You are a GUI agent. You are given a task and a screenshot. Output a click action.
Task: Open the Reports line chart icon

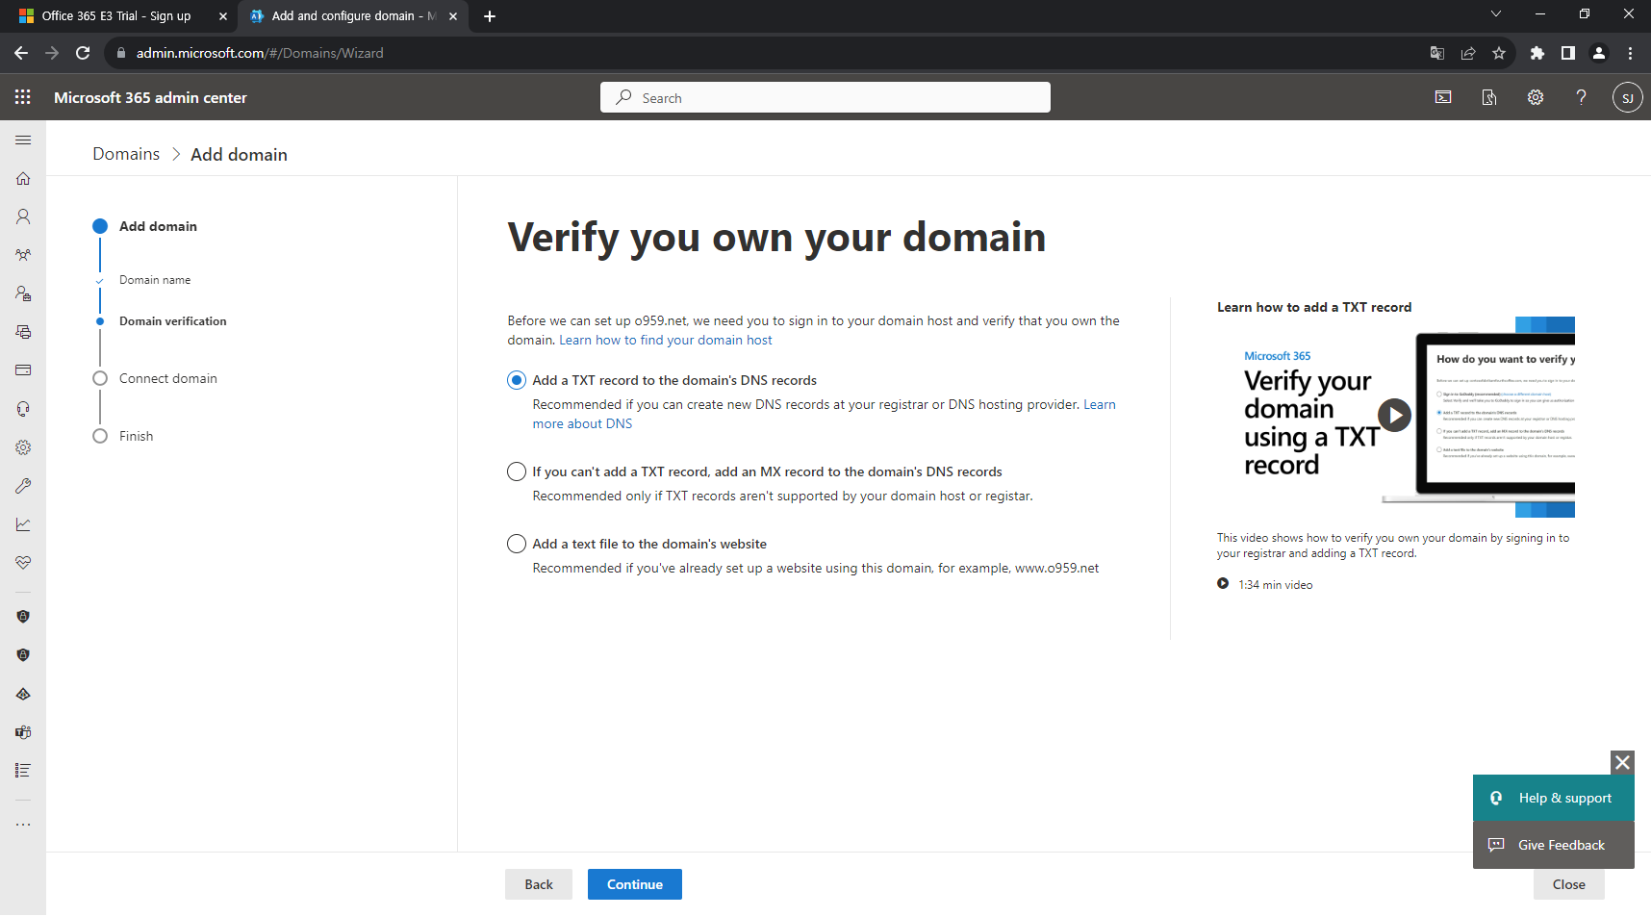point(23,524)
